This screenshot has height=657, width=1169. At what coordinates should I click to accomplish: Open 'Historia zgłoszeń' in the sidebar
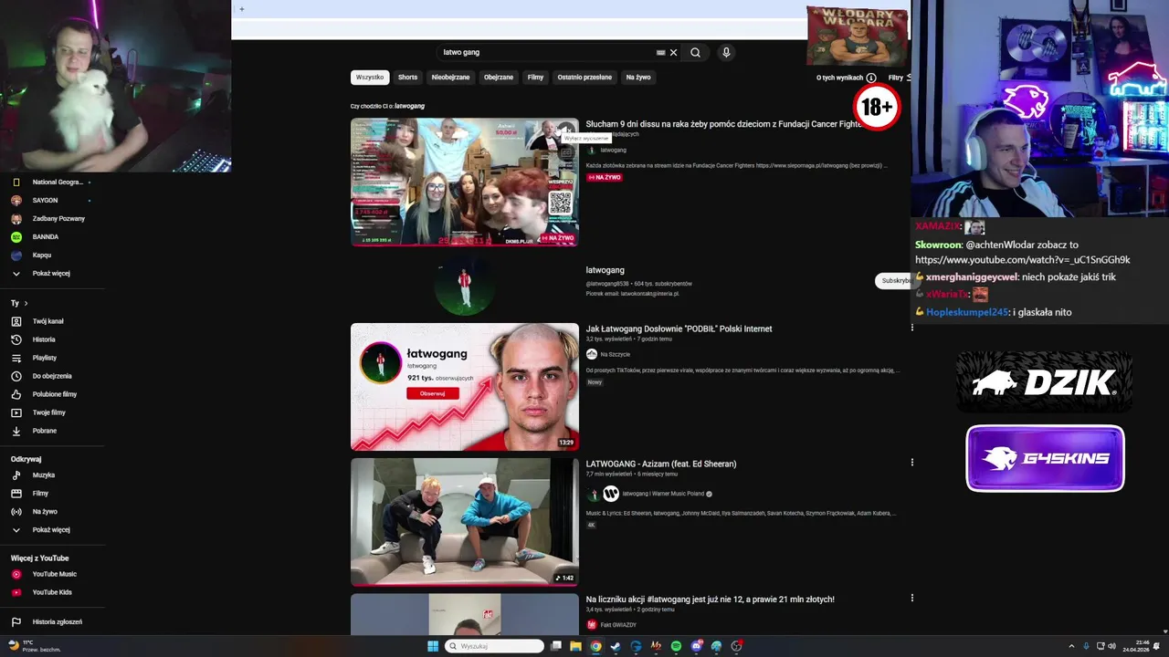(x=57, y=622)
